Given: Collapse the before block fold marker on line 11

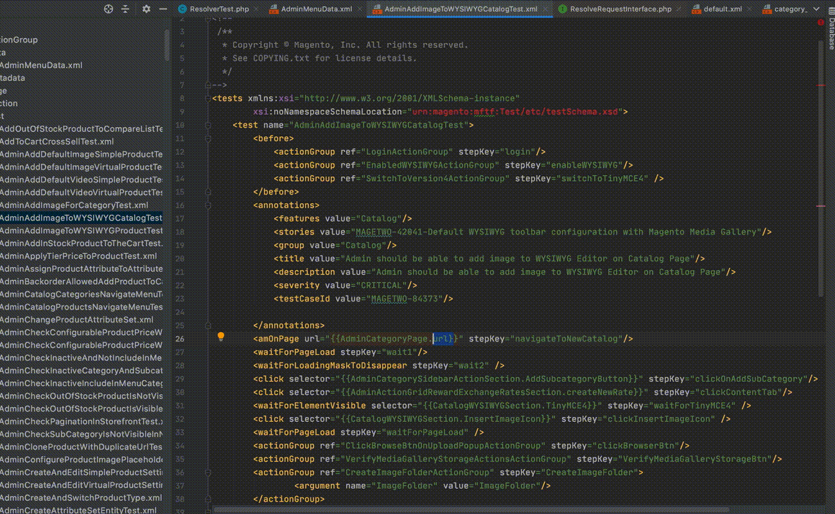Looking at the screenshot, I should 208,138.
